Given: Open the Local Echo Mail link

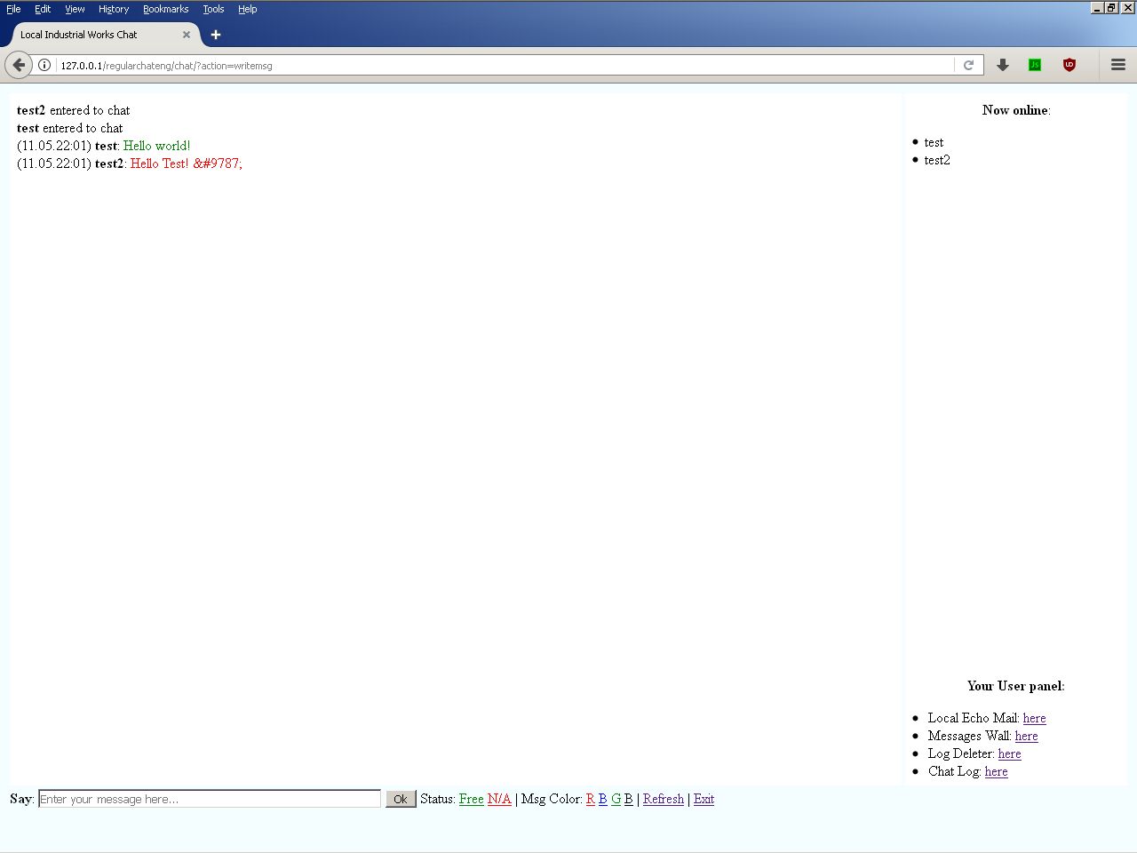Looking at the screenshot, I should 1034,718.
